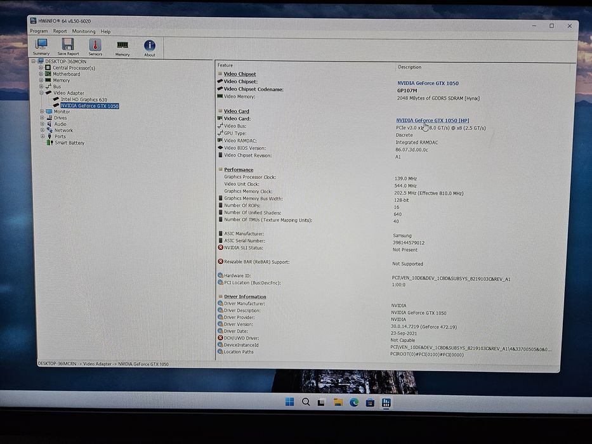The height and width of the screenshot is (444, 592).
Task: Click the Memory toolbar icon
Action: tap(122, 48)
